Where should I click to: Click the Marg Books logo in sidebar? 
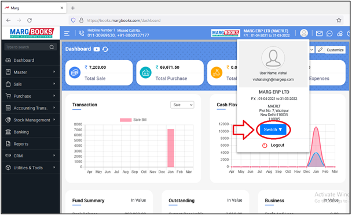pos(32,33)
